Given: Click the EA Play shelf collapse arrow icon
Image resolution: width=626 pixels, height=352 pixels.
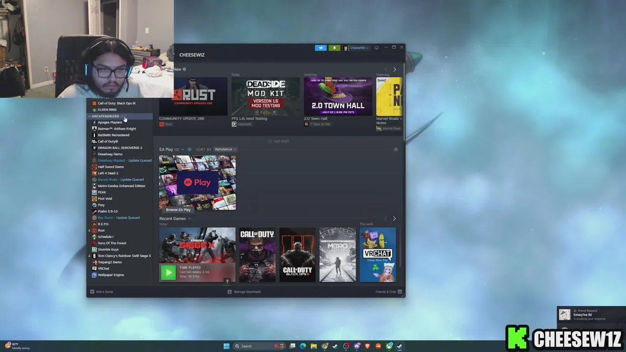Looking at the screenshot, I should point(396,150).
